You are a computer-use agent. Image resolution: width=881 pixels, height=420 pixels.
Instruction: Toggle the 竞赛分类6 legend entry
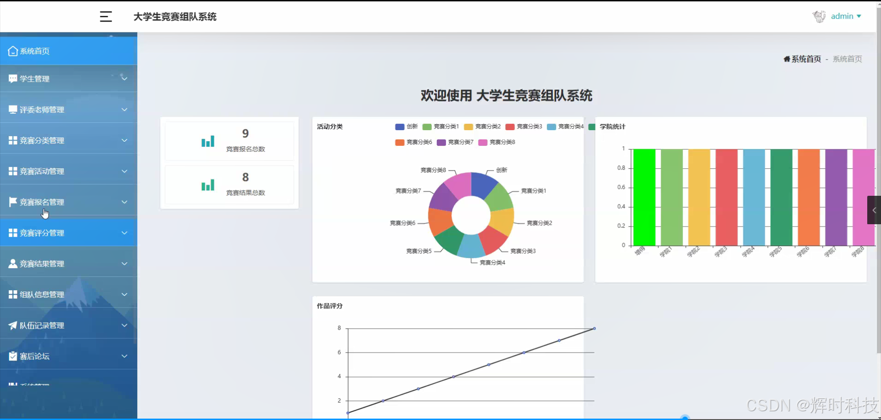[x=413, y=142]
